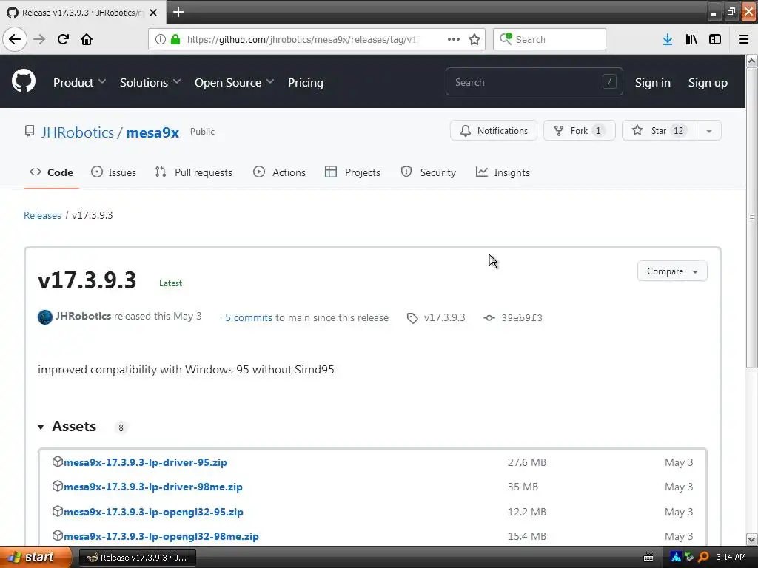Open the Compare dropdown

[x=672, y=271]
